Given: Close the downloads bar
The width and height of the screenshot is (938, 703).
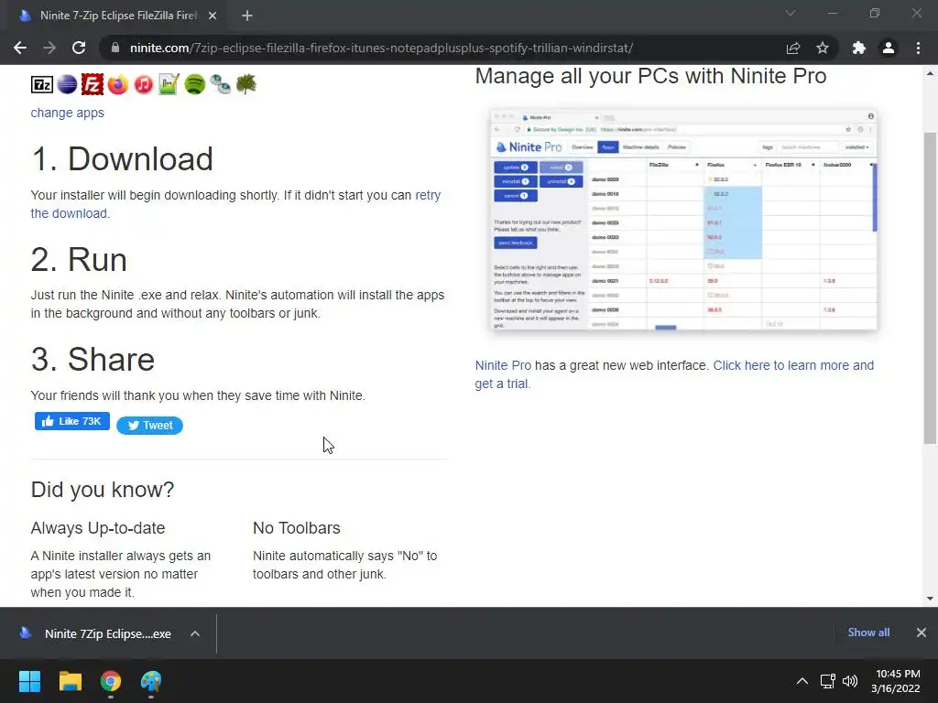Looking at the screenshot, I should click(922, 633).
